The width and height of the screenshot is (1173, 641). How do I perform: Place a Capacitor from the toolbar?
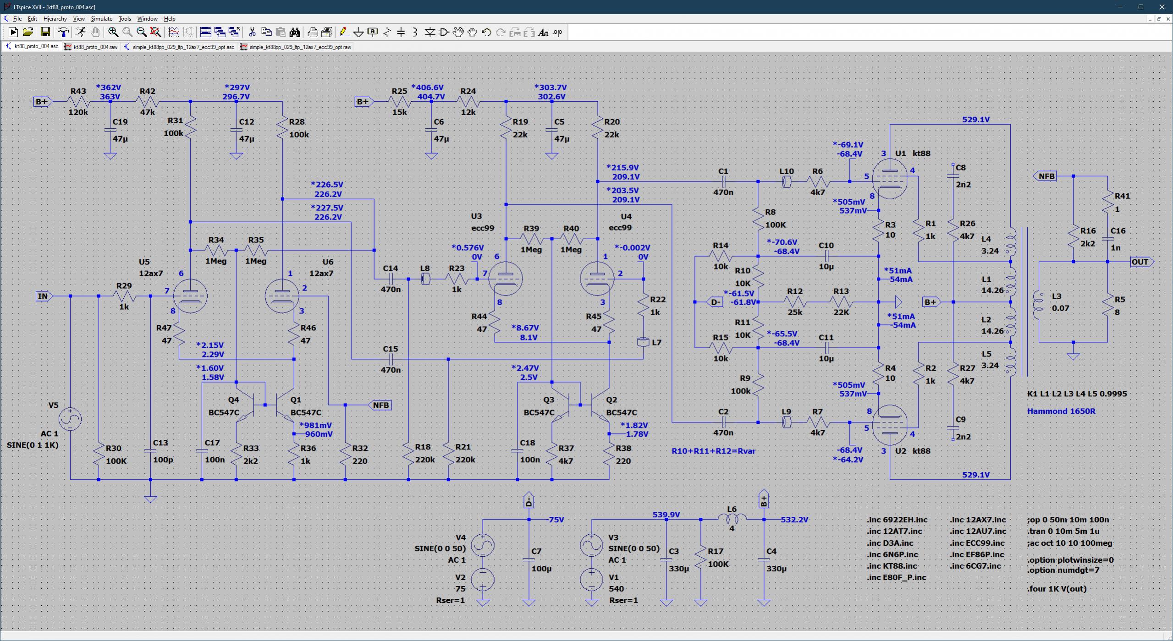coord(401,32)
